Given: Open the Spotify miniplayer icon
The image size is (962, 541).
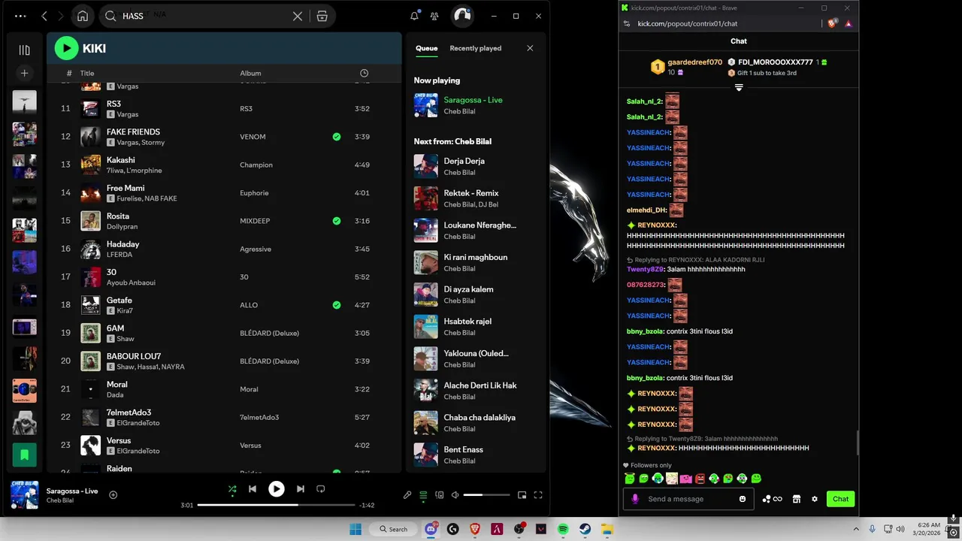Looking at the screenshot, I should [522, 495].
